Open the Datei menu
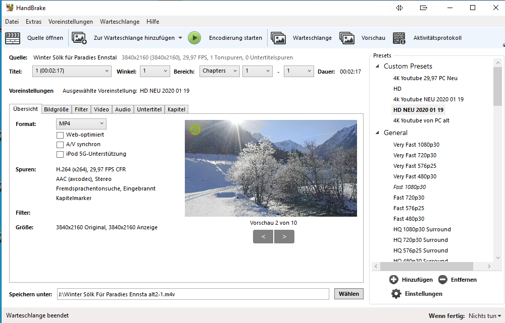 (12, 22)
